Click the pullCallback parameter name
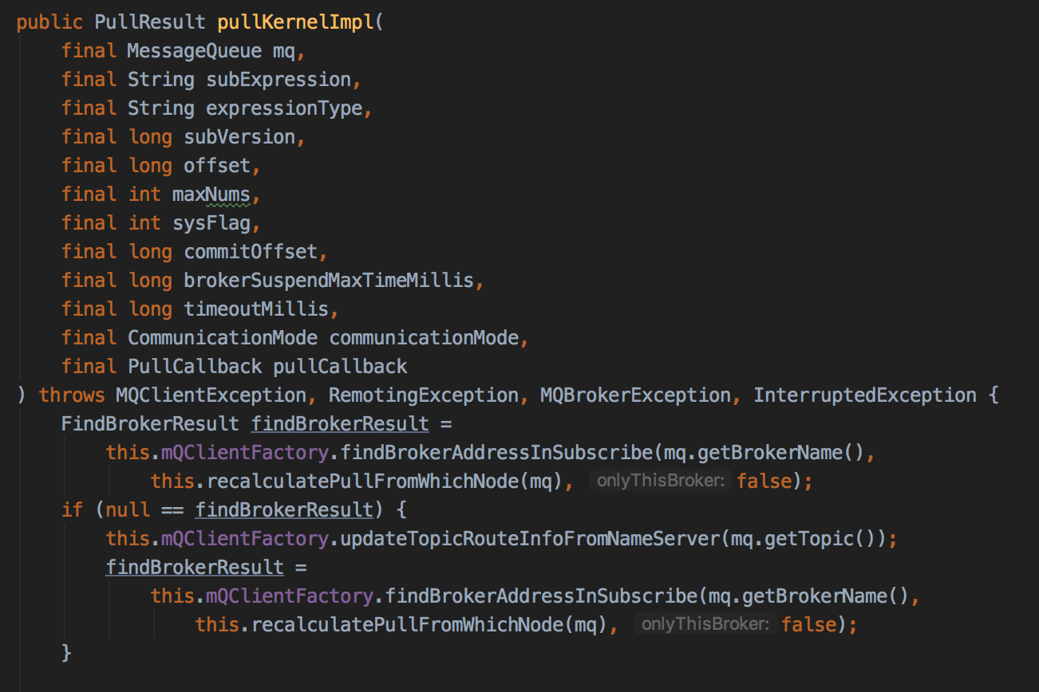The width and height of the screenshot is (1039, 692). (x=340, y=367)
